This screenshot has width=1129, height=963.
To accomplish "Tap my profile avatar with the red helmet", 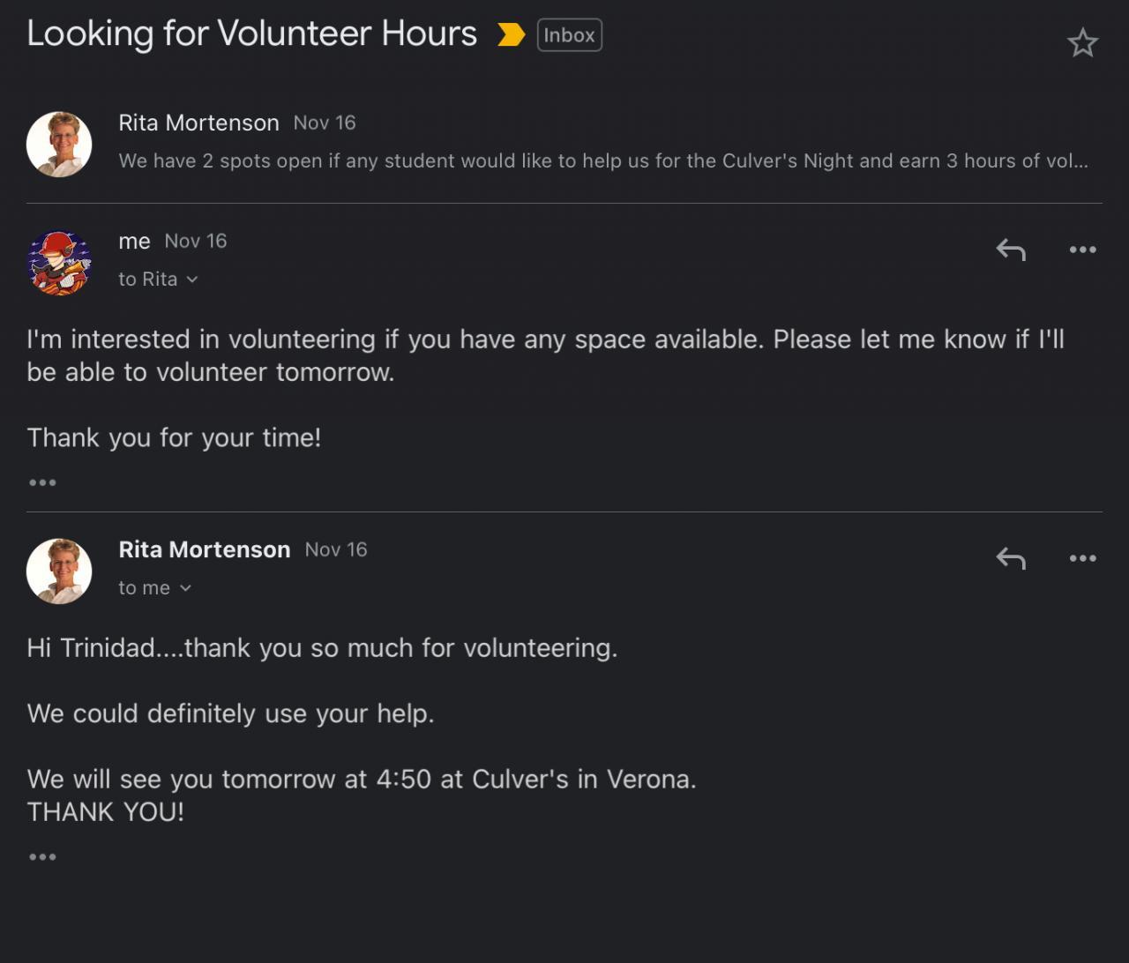I will pos(59,263).
